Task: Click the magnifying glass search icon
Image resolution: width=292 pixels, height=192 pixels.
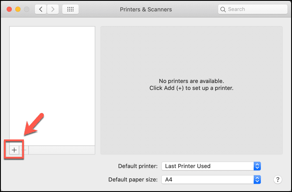Action: point(223,9)
